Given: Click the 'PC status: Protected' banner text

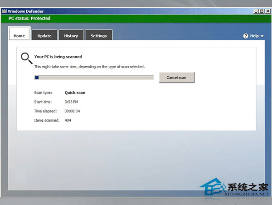Looking at the screenshot, I should coord(29,19).
